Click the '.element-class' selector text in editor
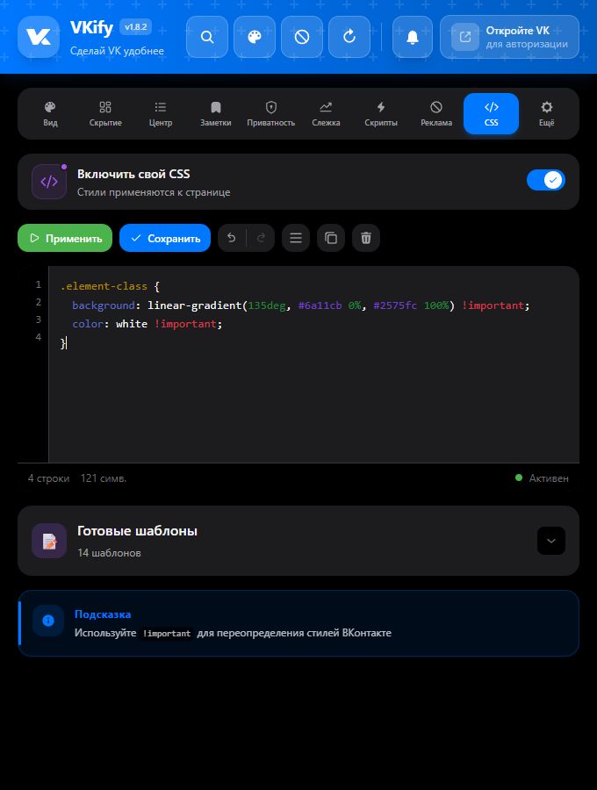The width and height of the screenshot is (597, 790). 104,286
